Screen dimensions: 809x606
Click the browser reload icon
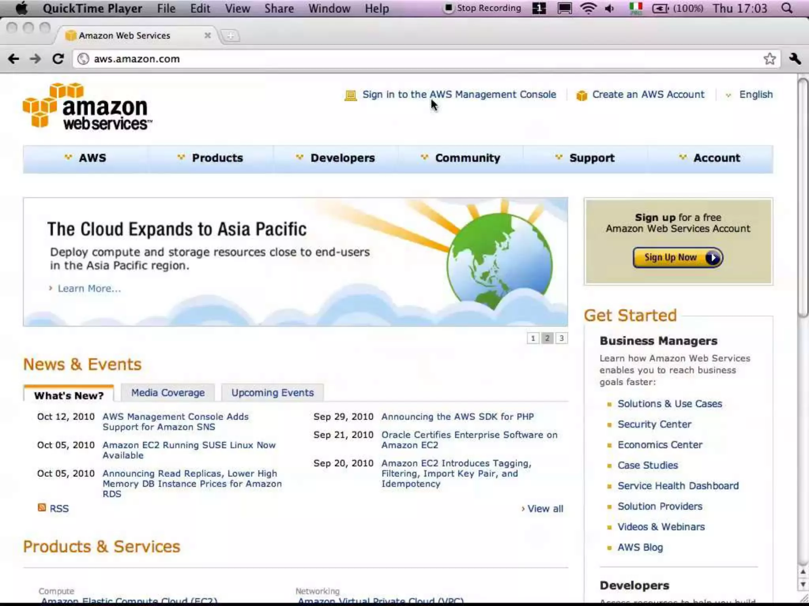(x=58, y=59)
